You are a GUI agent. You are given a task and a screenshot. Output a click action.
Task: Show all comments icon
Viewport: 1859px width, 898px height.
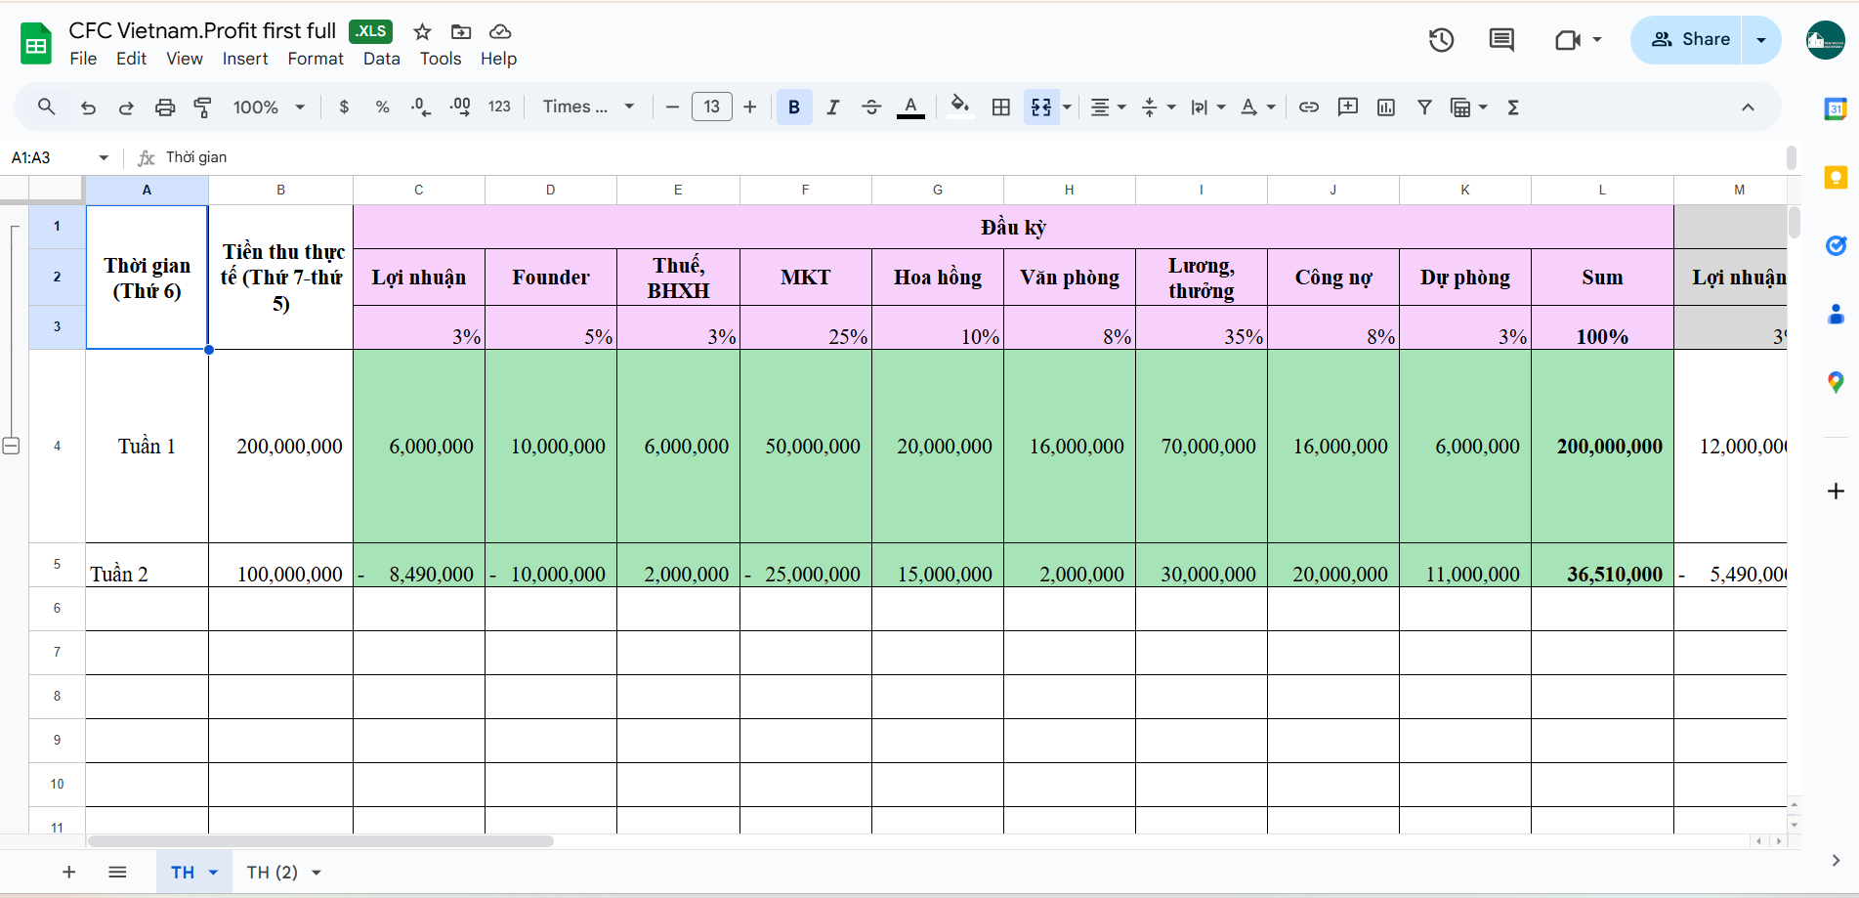(x=1501, y=40)
